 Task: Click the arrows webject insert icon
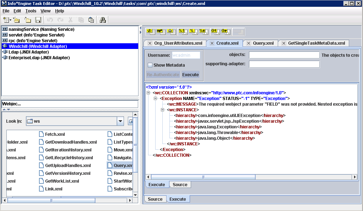[x=161, y=32]
